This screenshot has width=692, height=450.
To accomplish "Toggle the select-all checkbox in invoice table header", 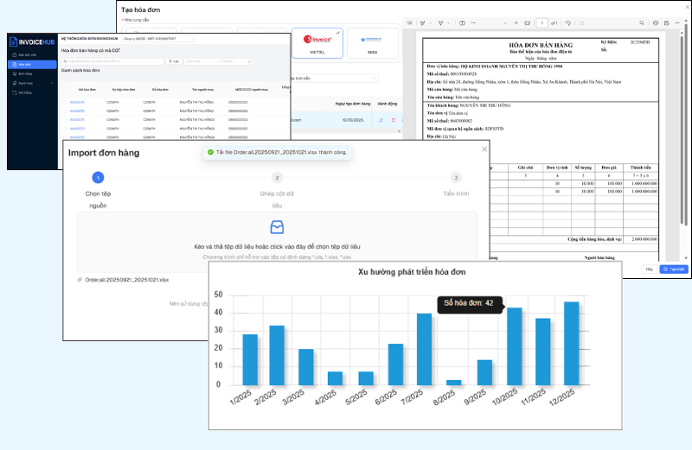I will 64,88.
